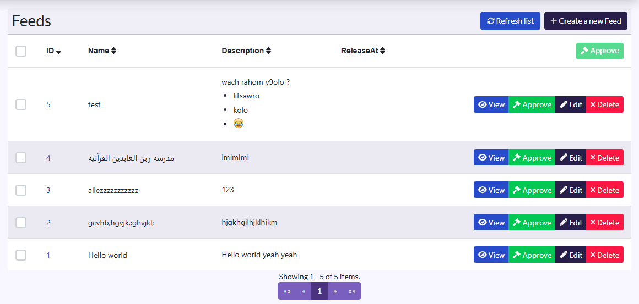Go to next page in pagination
This screenshot has width=639, height=304.
point(335,291)
